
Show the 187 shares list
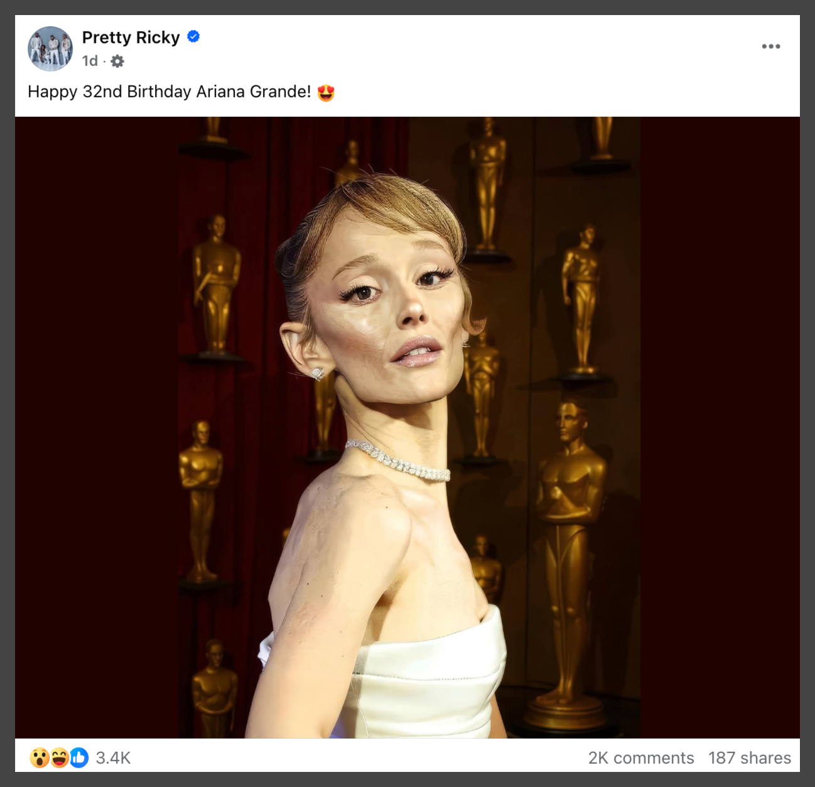[750, 758]
